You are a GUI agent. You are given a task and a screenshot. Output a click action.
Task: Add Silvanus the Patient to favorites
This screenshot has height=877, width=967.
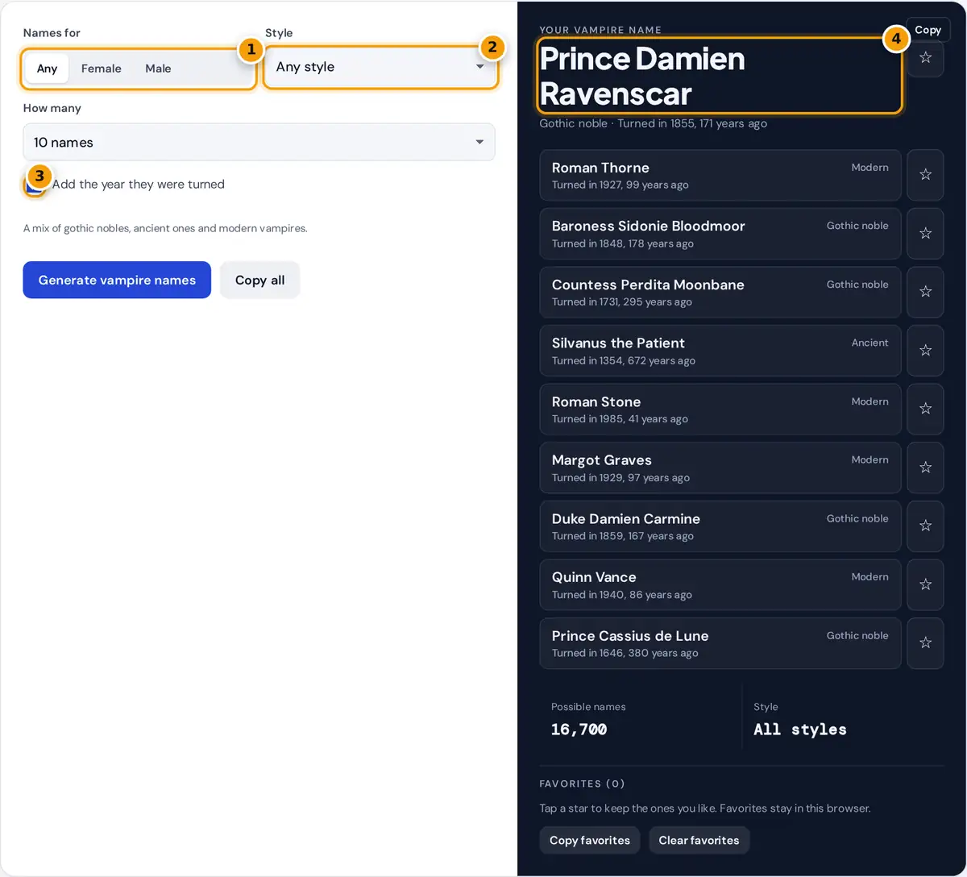click(925, 350)
